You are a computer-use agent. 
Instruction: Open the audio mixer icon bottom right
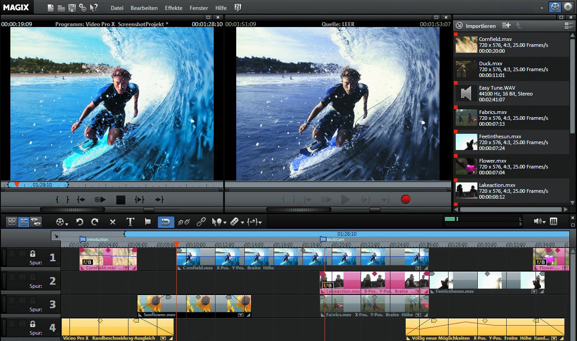point(554,221)
